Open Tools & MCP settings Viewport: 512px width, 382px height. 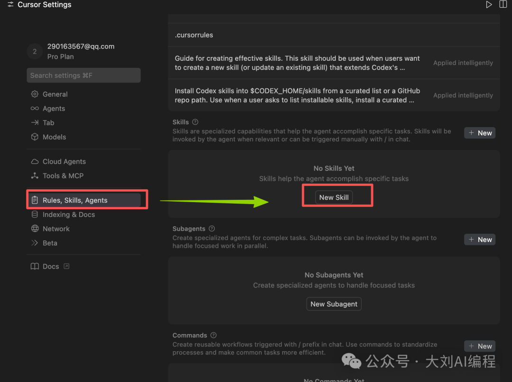63,176
